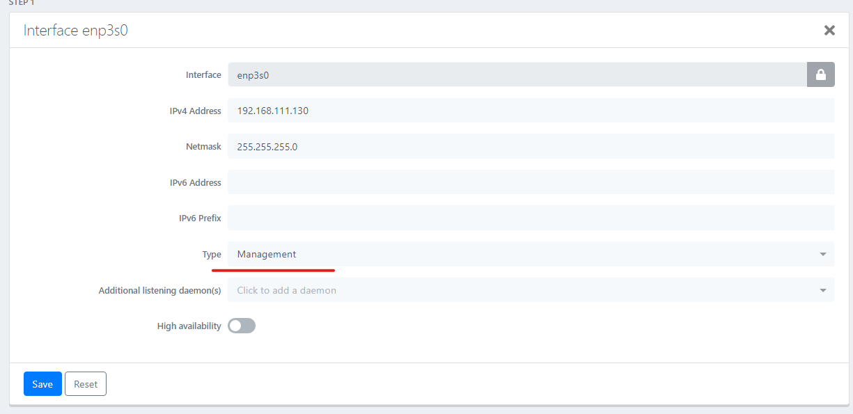
Task: Focus the IPv4 Address input field
Action: click(x=529, y=111)
